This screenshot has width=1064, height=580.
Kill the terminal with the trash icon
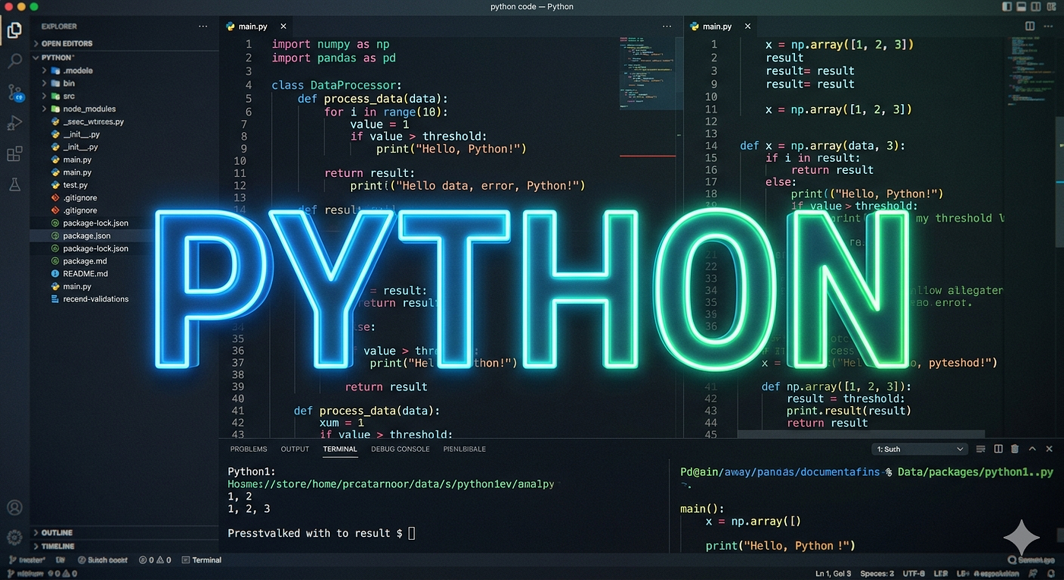[x=1015, y=449]
